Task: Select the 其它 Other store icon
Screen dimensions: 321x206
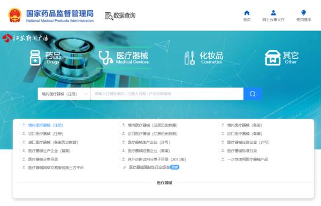Action: (x=273, y=58)
